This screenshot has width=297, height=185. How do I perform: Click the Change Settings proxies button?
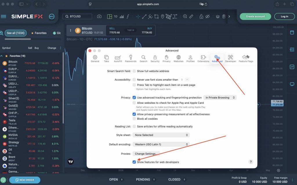click(x=146, y=154)
